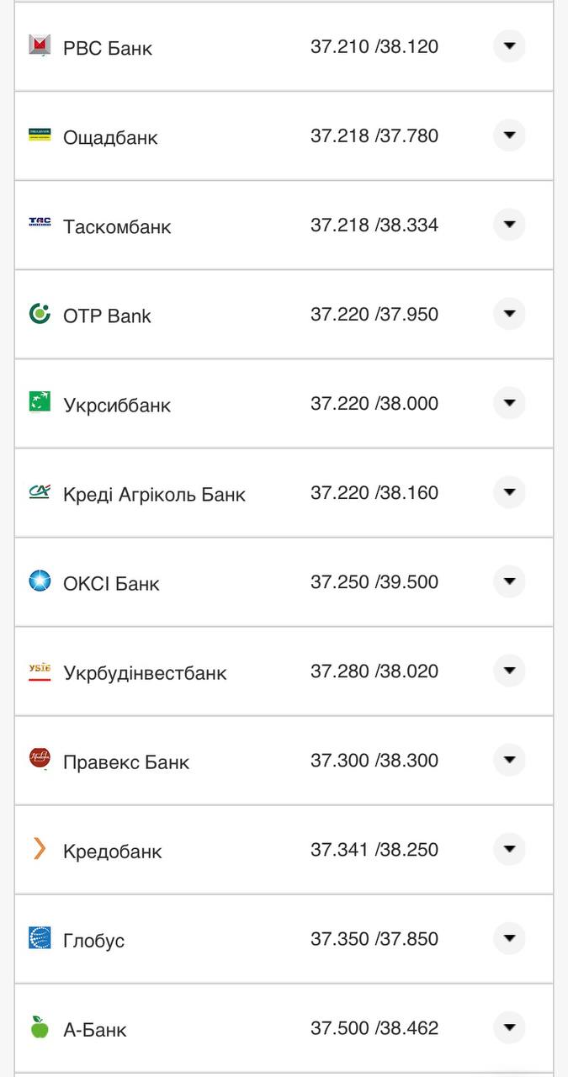Image resolution: width=568 pixels, height=1077 pixels.
Task: Open the Кредобанк bank name link
Action: point(112,852)
